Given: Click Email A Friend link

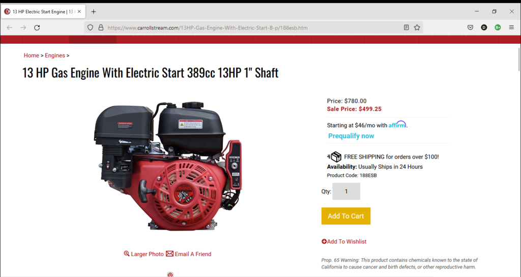Looking at the screenshot, I should (x=188, y=254).
